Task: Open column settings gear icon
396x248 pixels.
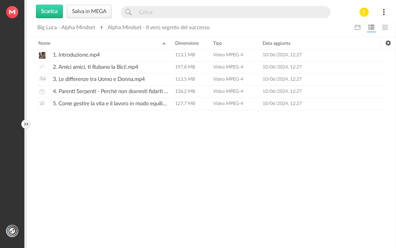Action: coord(388,43)
